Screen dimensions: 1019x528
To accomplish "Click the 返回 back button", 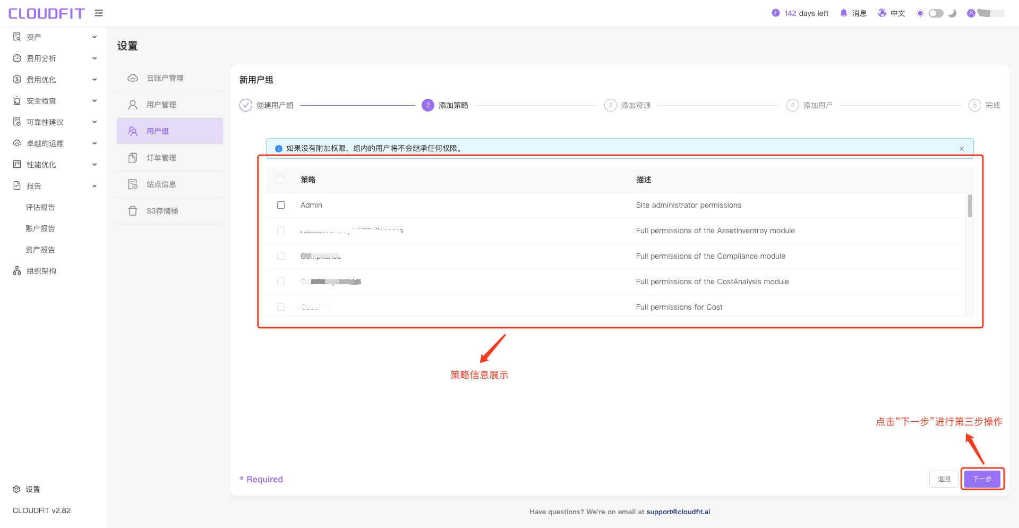I will click(x=944, y=479).
